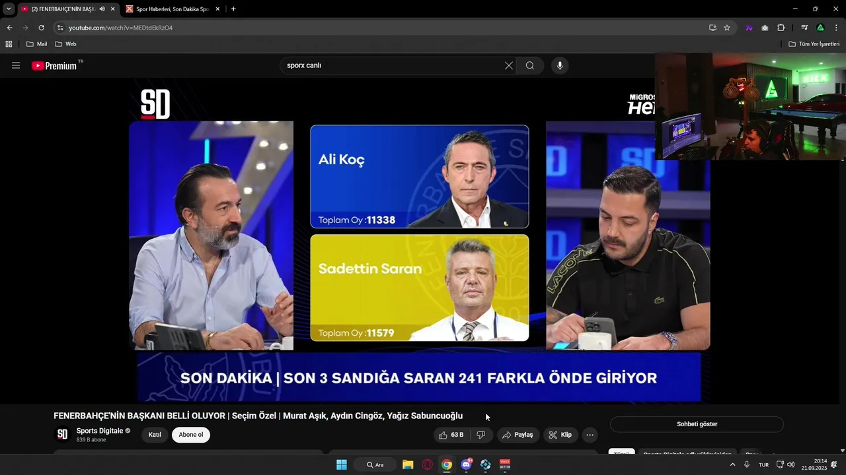Open a new browser tab
Screen dimensions: 846x475
pyautogui.click(x=233, y=9)
